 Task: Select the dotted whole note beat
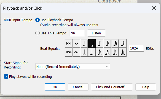[x=76, y=52]
